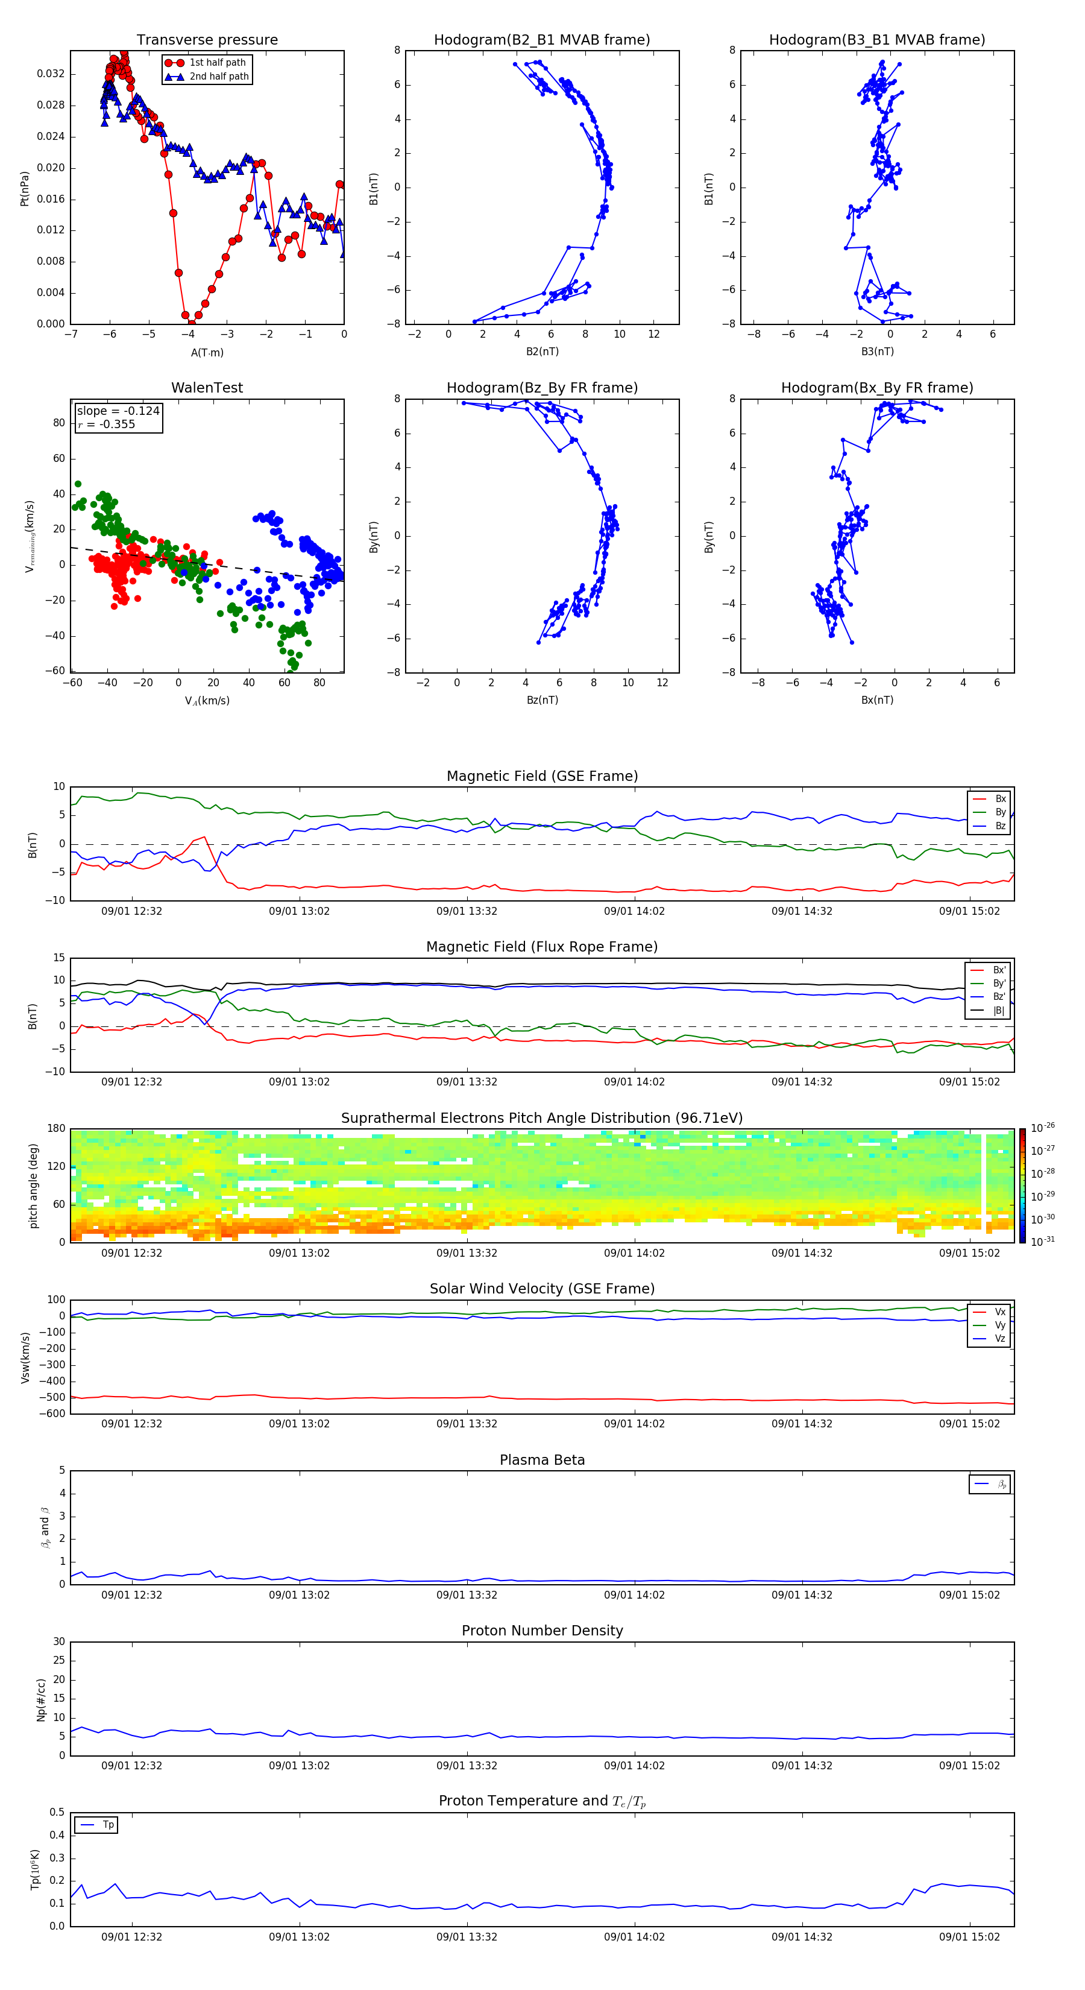Select the "Vy" velocity legend entry
This screenshot has height=1990, width=1085.
(990, 1325)
